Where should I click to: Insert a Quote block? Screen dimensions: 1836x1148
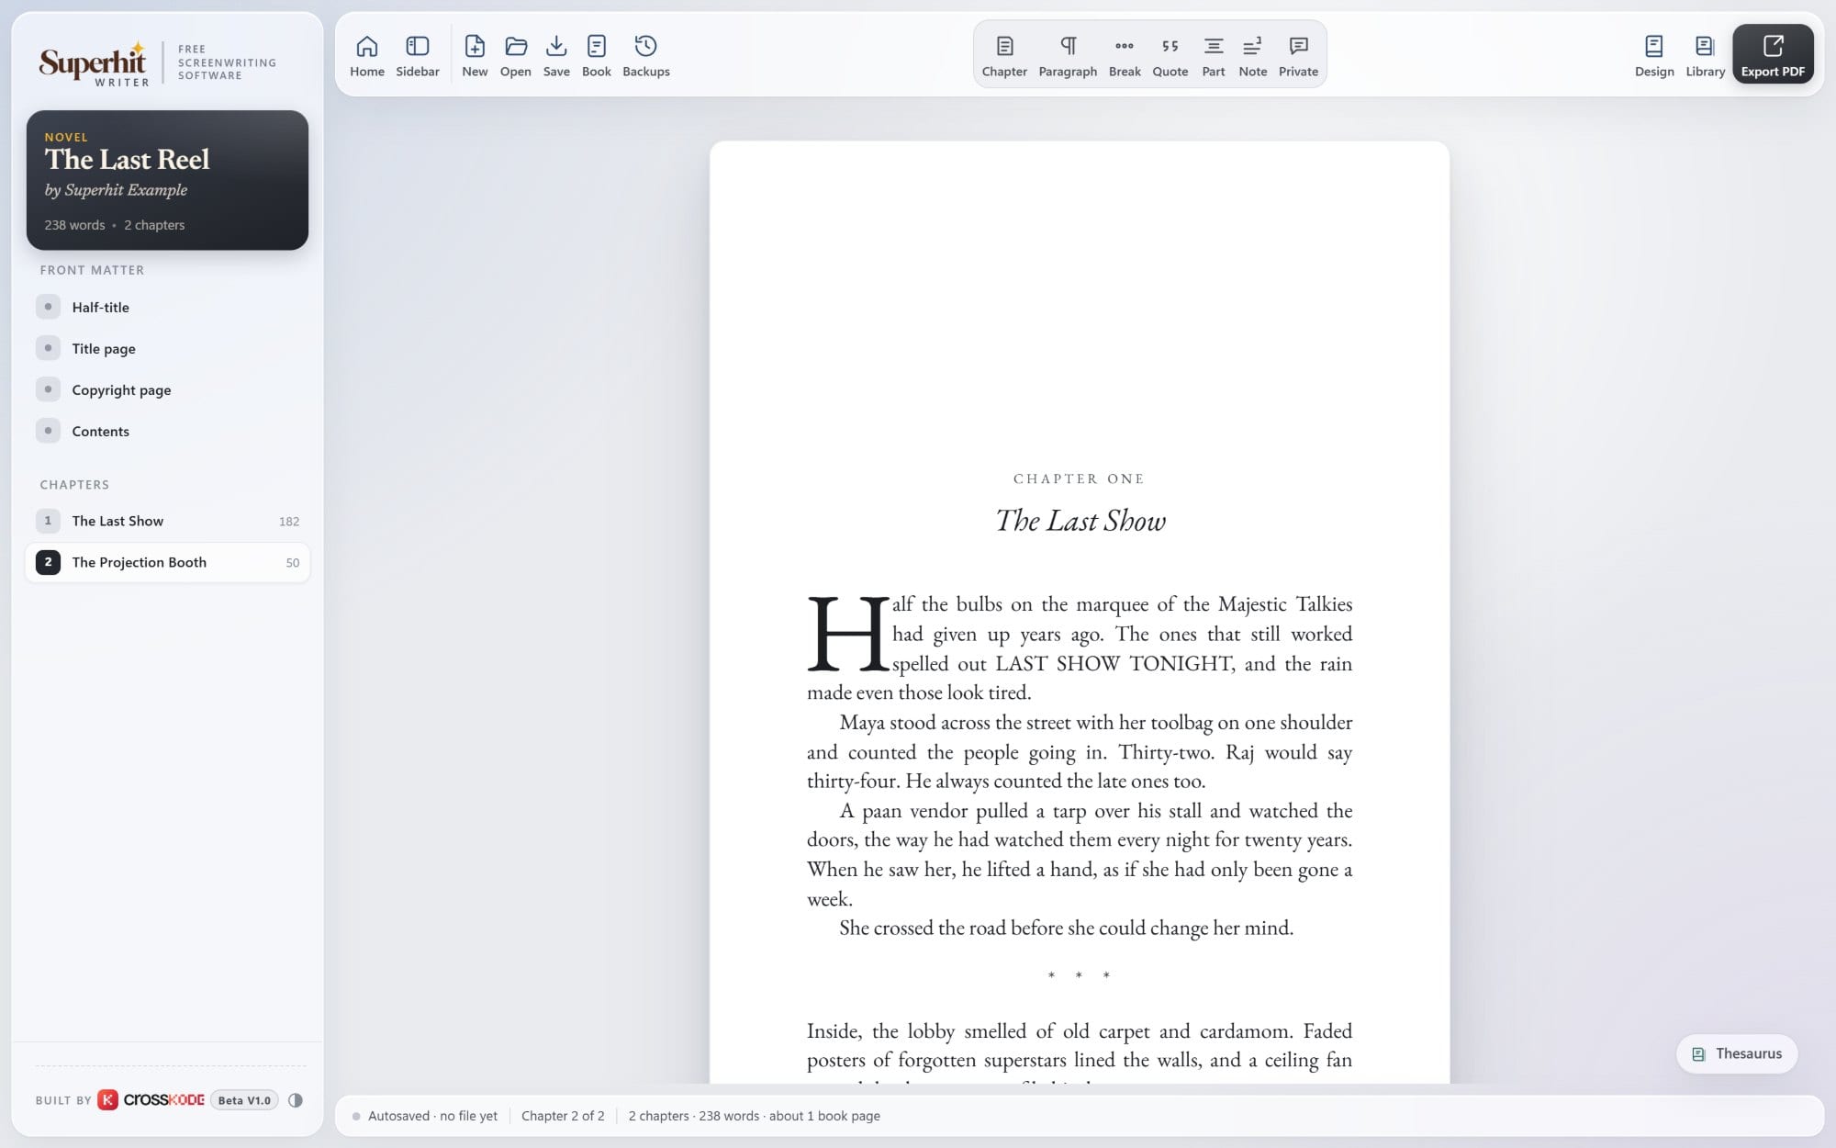1170,56
